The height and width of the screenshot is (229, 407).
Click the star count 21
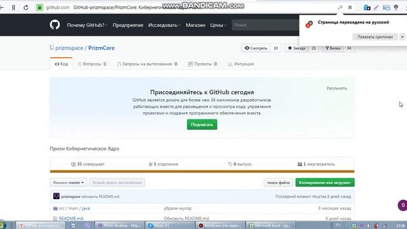[314, 48]
